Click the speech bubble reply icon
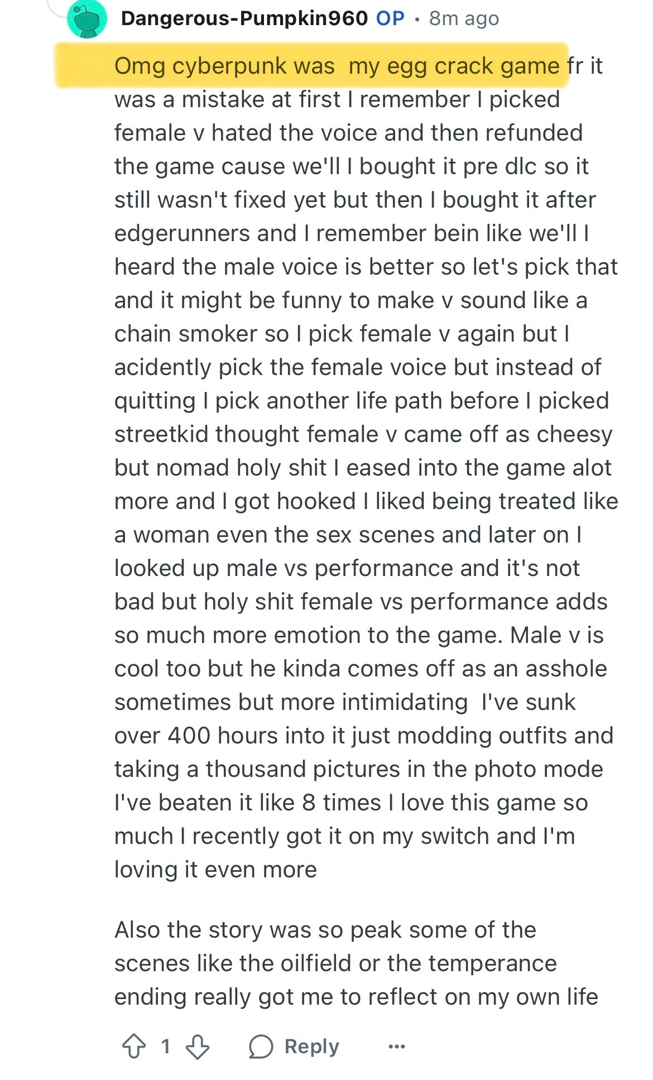653x1080 pixels. (x=261, y=1047)
